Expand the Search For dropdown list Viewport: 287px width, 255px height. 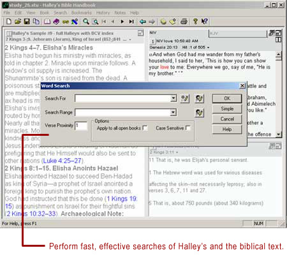pyautogui.click(x=173, y=98)
